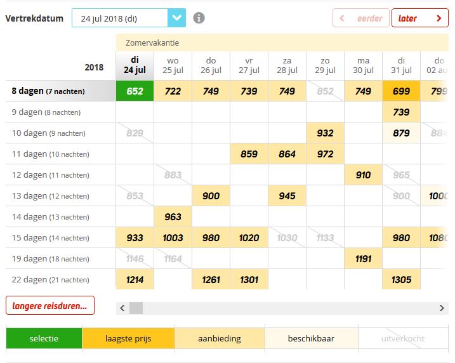Pick lowest price 699 on 31 jul
Image resolution: width=455 pixels, height=363 pixels.
point(401,91)
